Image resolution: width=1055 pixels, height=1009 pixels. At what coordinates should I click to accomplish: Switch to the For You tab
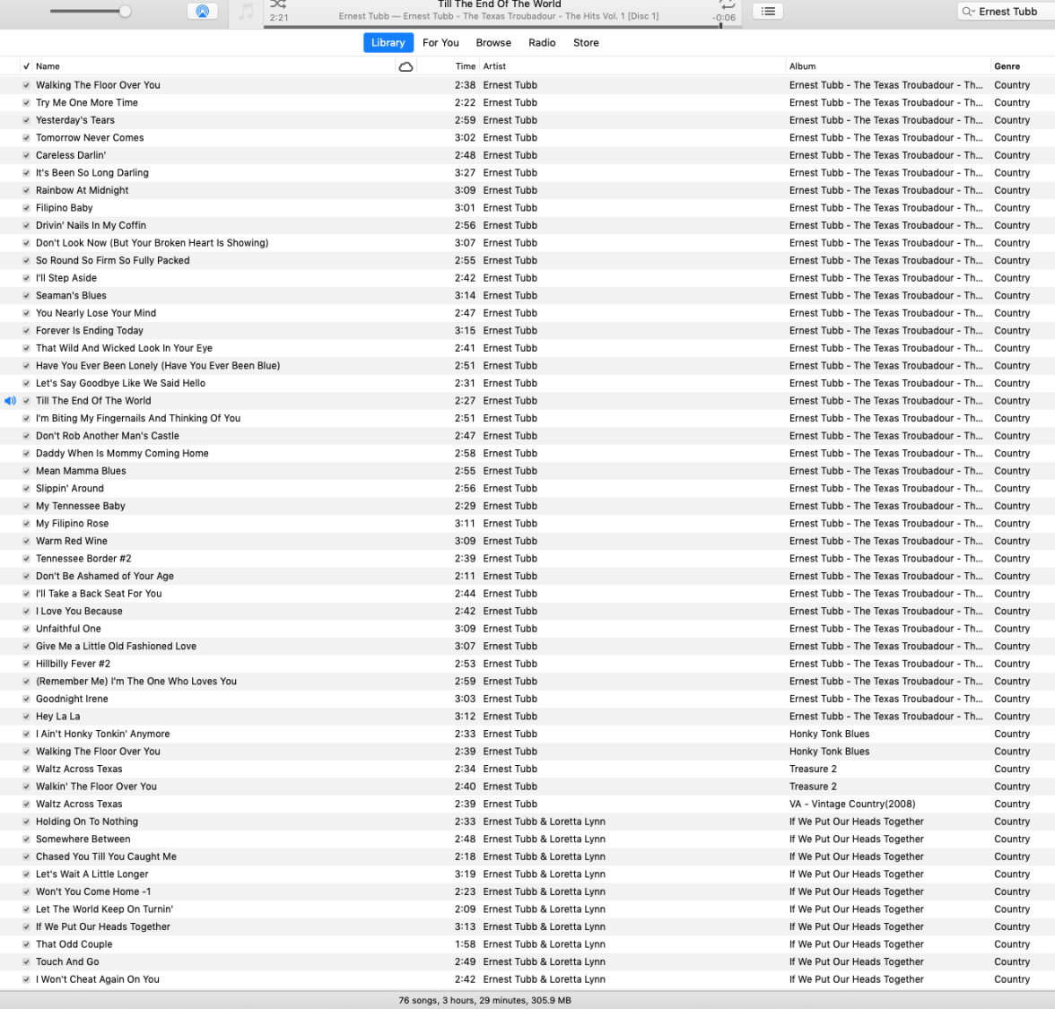(440, 42)
